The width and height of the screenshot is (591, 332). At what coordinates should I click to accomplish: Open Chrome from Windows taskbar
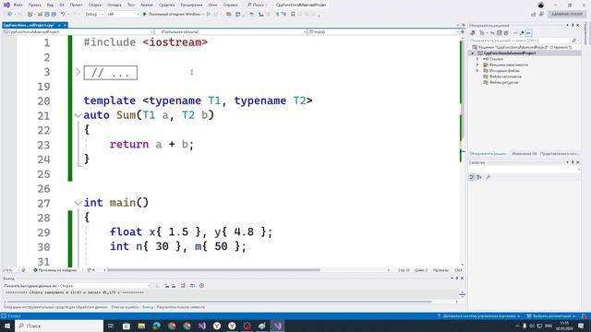tap(172, 326)
